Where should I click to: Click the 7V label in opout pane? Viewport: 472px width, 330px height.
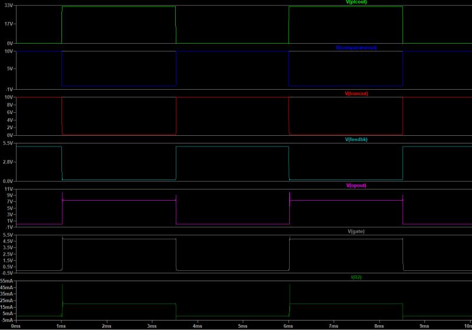click(x=10, y=201)
